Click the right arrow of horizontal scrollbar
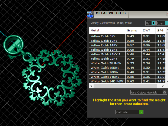 (163, 86)
